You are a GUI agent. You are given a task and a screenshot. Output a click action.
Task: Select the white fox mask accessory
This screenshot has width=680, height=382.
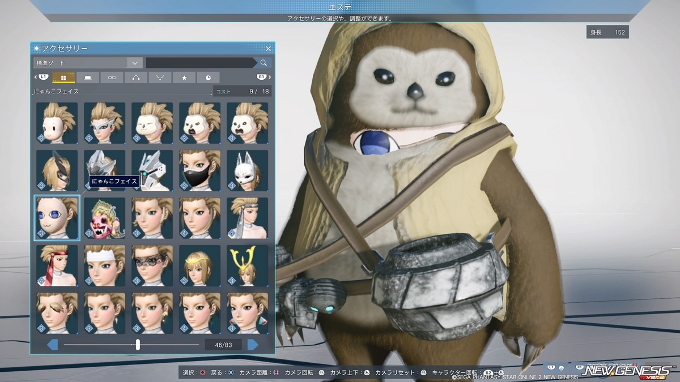[x=248, y=170]
